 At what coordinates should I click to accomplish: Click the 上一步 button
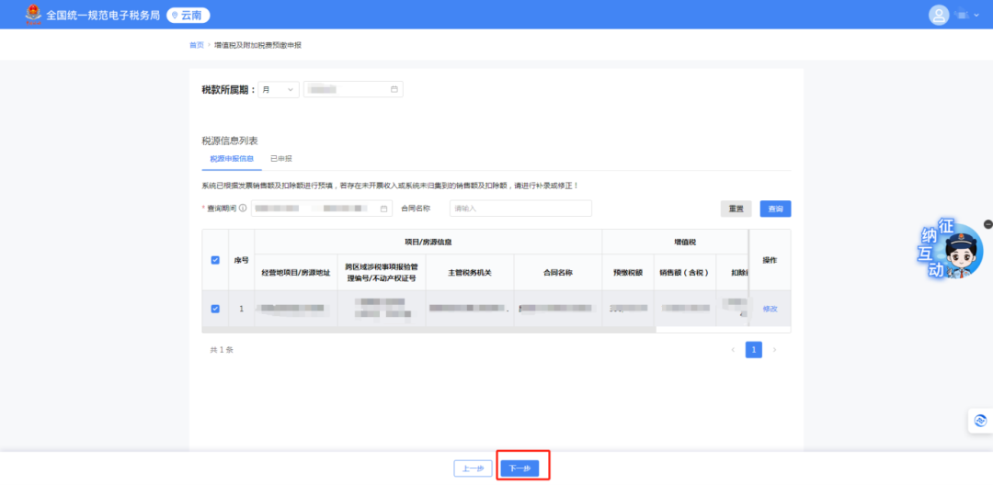pos(474,468)
